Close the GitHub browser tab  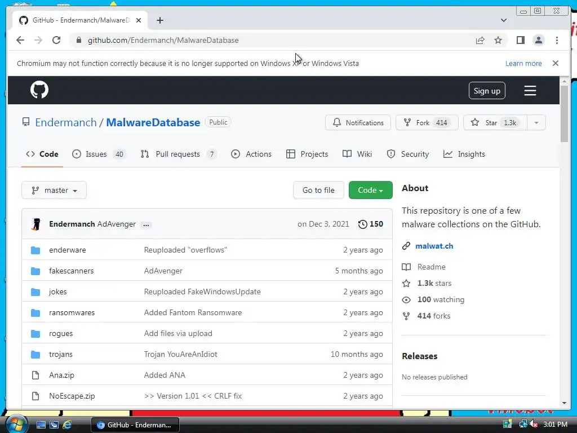point(139,20)
